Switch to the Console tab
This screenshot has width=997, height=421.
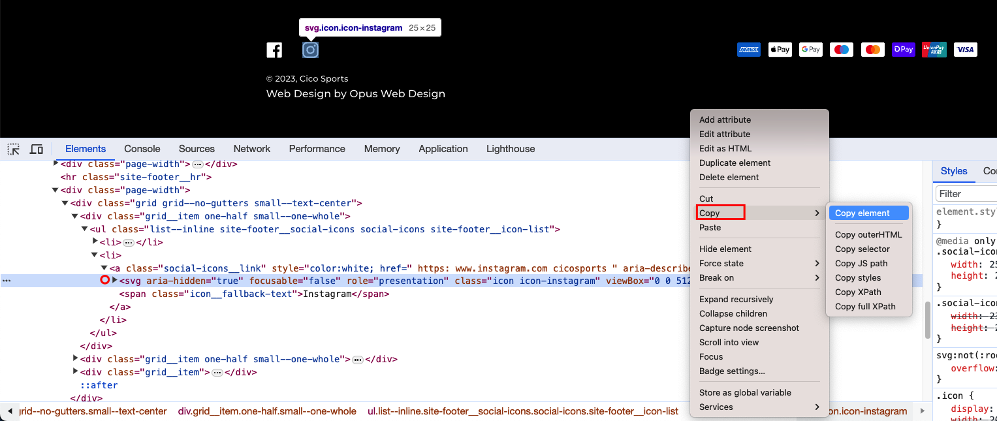142,149
